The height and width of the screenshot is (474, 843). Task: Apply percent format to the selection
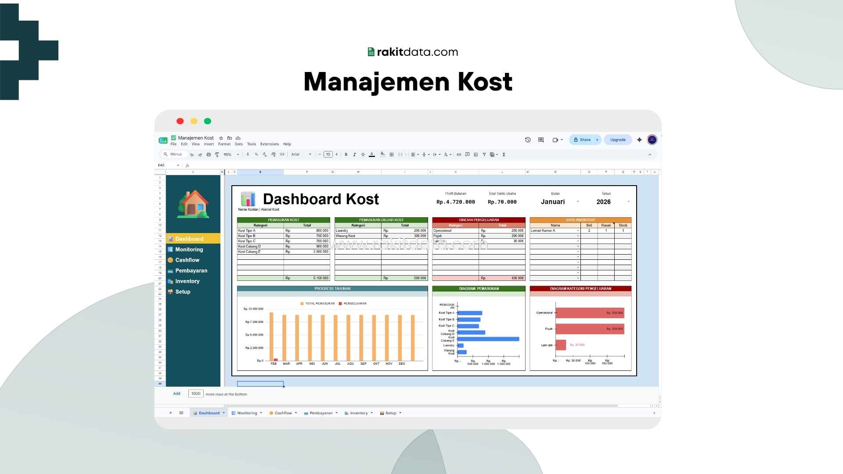click(x=256, y=154)
